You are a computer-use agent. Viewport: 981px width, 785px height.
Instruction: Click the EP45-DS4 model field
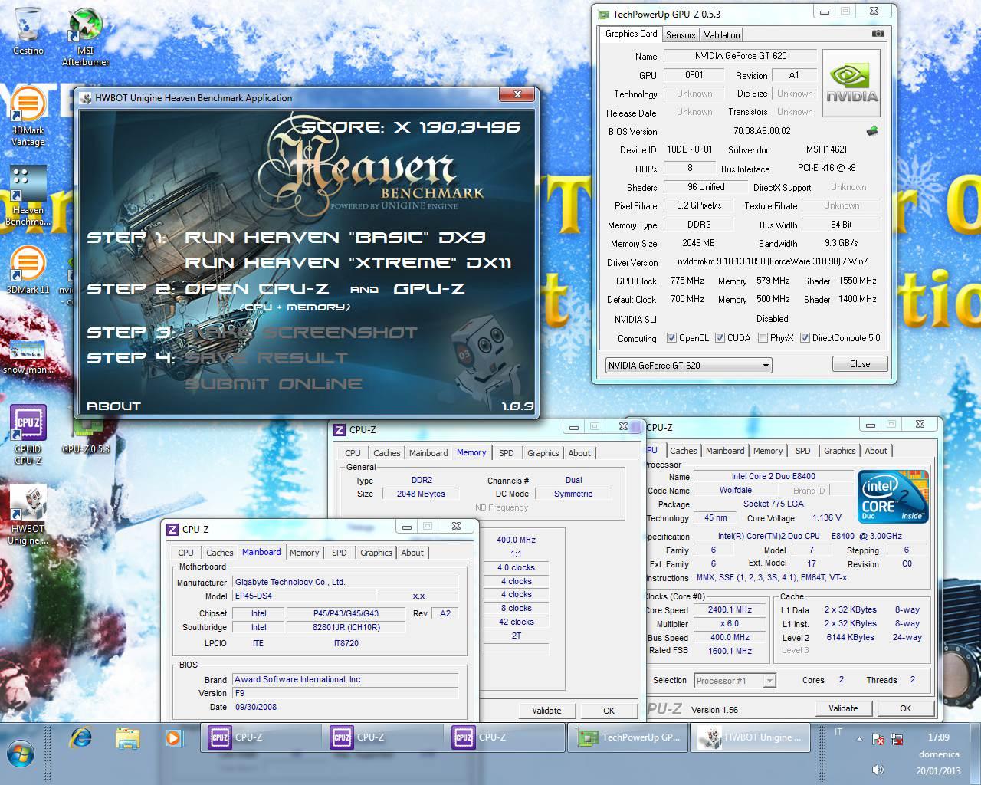pos(304,596)
